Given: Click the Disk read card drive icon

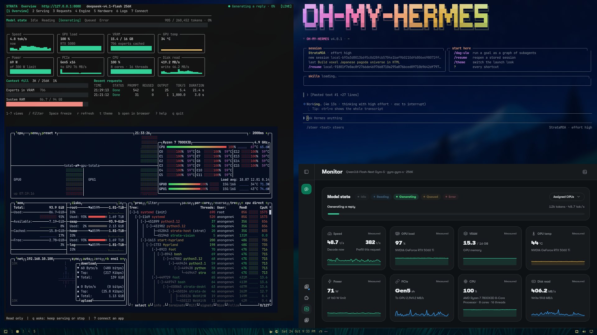Looking at the screenshot, I should point(534,281).
